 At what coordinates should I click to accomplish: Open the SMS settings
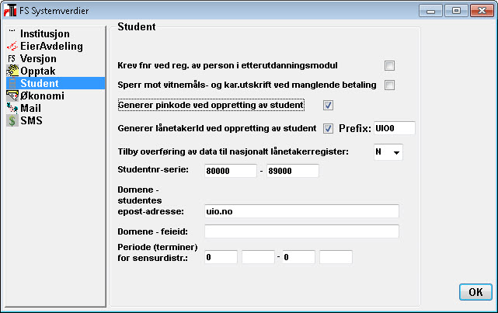pos(31,120)
